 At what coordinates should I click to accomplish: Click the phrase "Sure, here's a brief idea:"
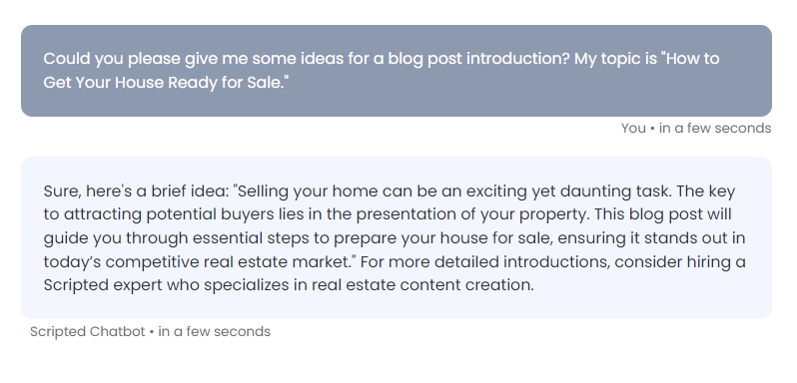137,191
